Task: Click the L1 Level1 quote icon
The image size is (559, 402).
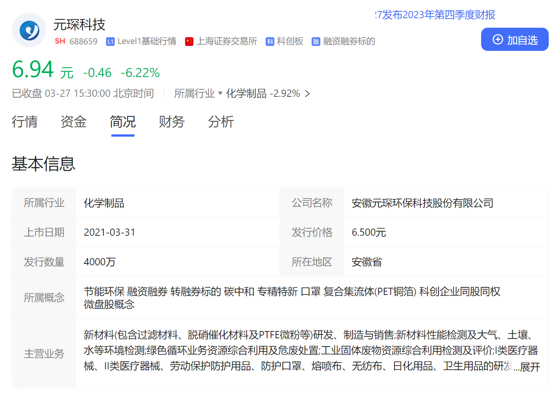Action: [x=110, y=42]
